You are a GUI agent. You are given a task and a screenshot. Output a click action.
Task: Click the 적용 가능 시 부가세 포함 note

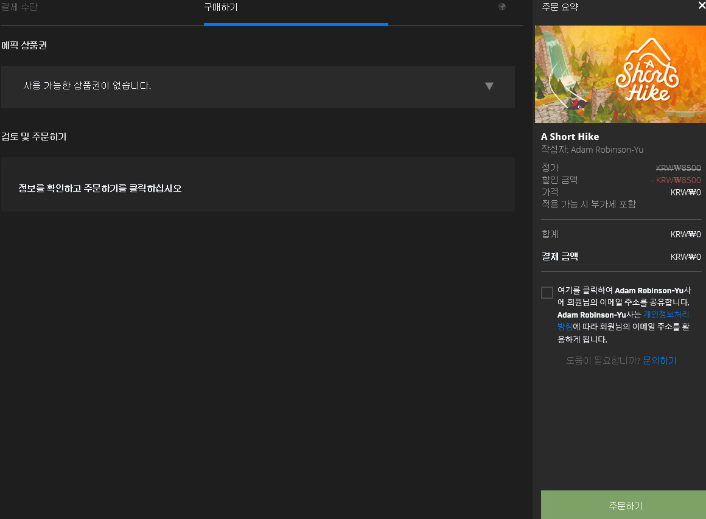(x=589, y=204)
